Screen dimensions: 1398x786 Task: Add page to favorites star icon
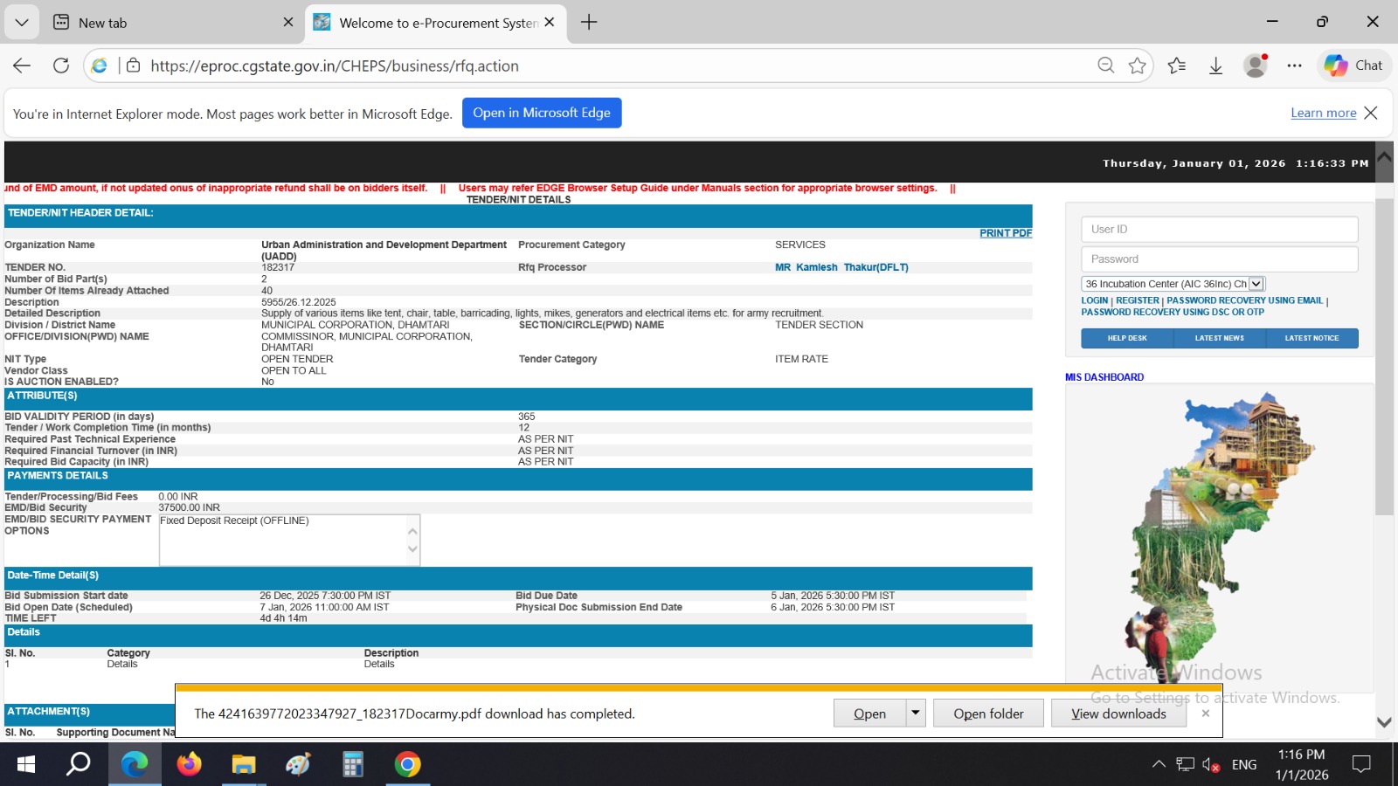click(x=1137, y=65)
